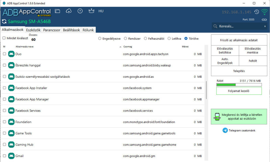Sort by Méret column header
This screenshot has width=270, height=162.
[185, 47]
